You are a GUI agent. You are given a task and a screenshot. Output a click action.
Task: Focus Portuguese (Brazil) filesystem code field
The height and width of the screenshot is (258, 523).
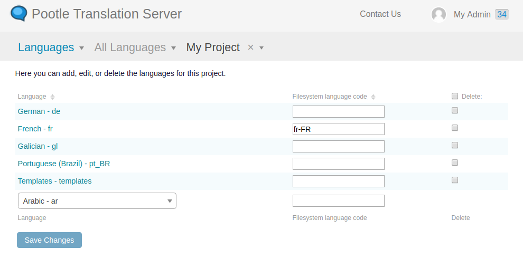339,164
